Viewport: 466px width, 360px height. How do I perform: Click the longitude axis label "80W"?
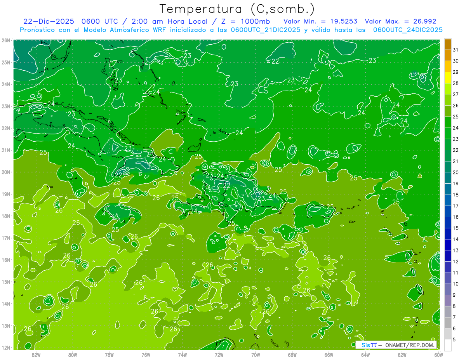(x=72, y=355)
